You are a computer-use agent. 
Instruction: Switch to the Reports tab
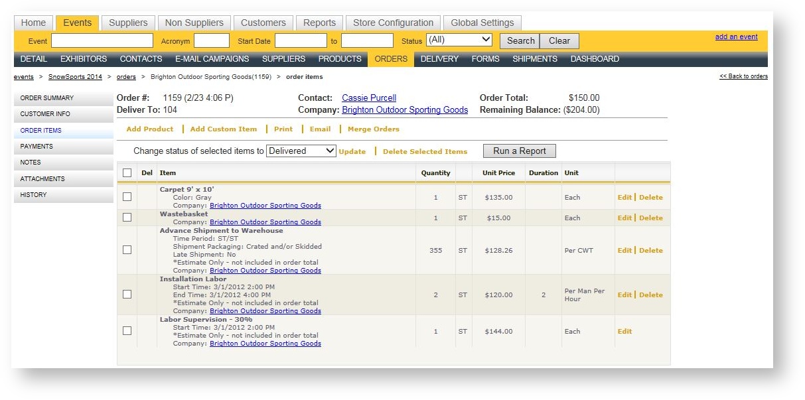pos(319,22)
